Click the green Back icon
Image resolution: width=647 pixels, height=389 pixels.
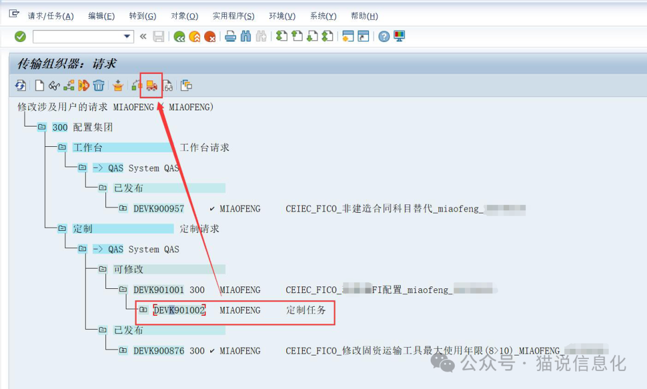(179, 37)
